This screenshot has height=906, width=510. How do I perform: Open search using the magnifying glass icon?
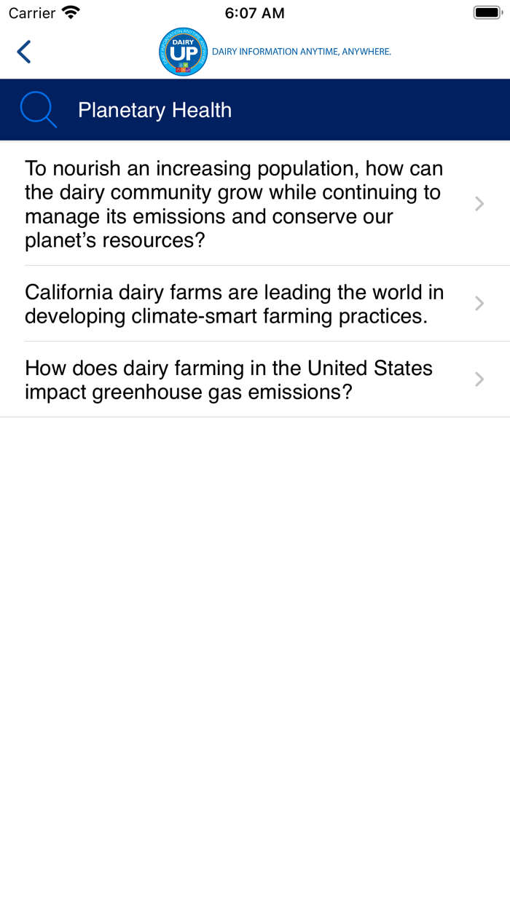click(x=38, y=109)
